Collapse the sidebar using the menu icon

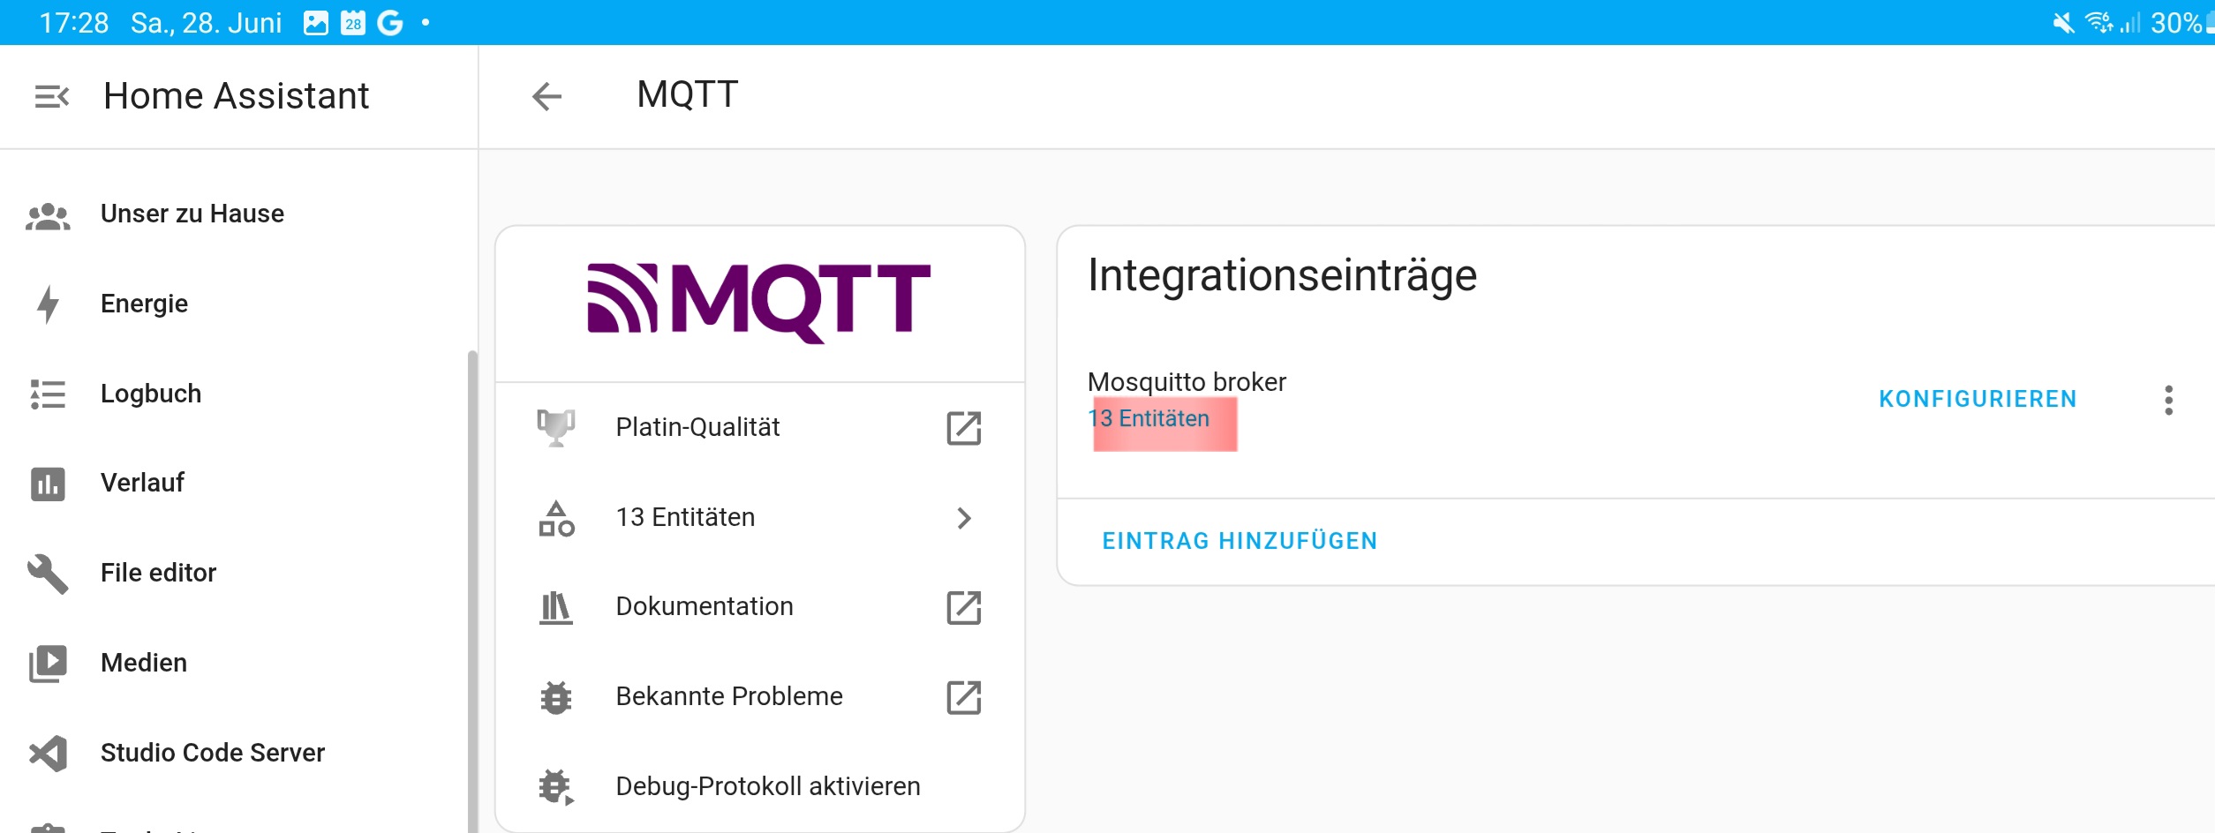[x=51, y=96]
